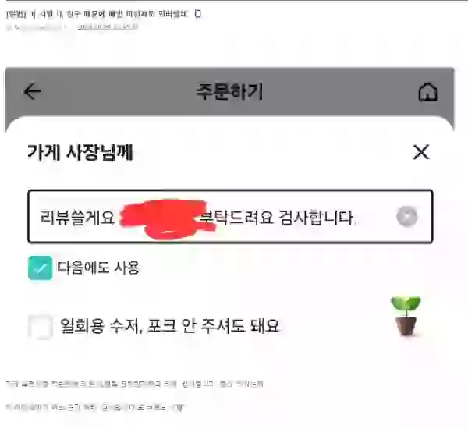The width and height of the screenshot is (468, 429).
Task: Focus the store request message input field
Action: coord(230,216)
